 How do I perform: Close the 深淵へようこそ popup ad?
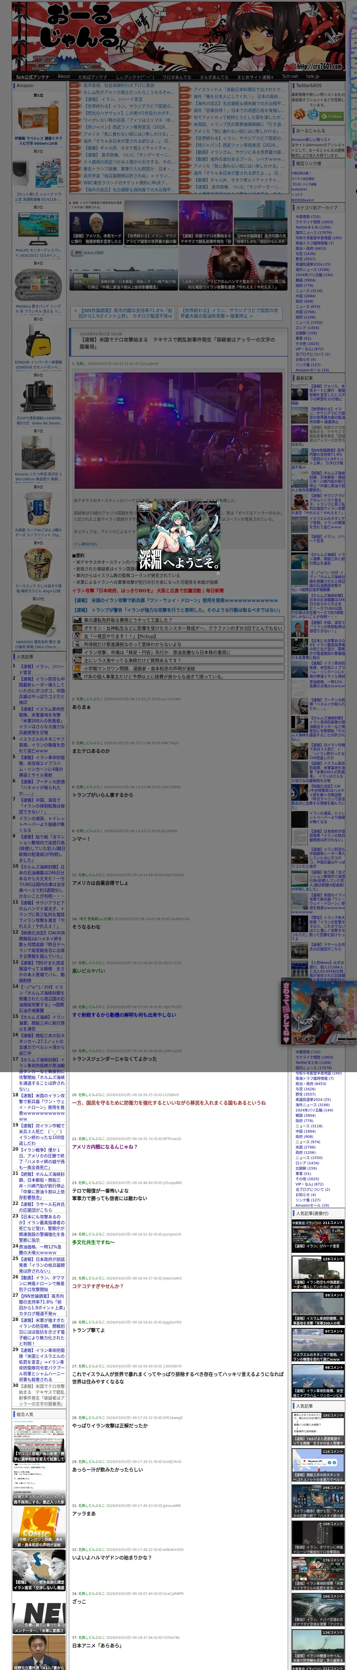(218, 573)
